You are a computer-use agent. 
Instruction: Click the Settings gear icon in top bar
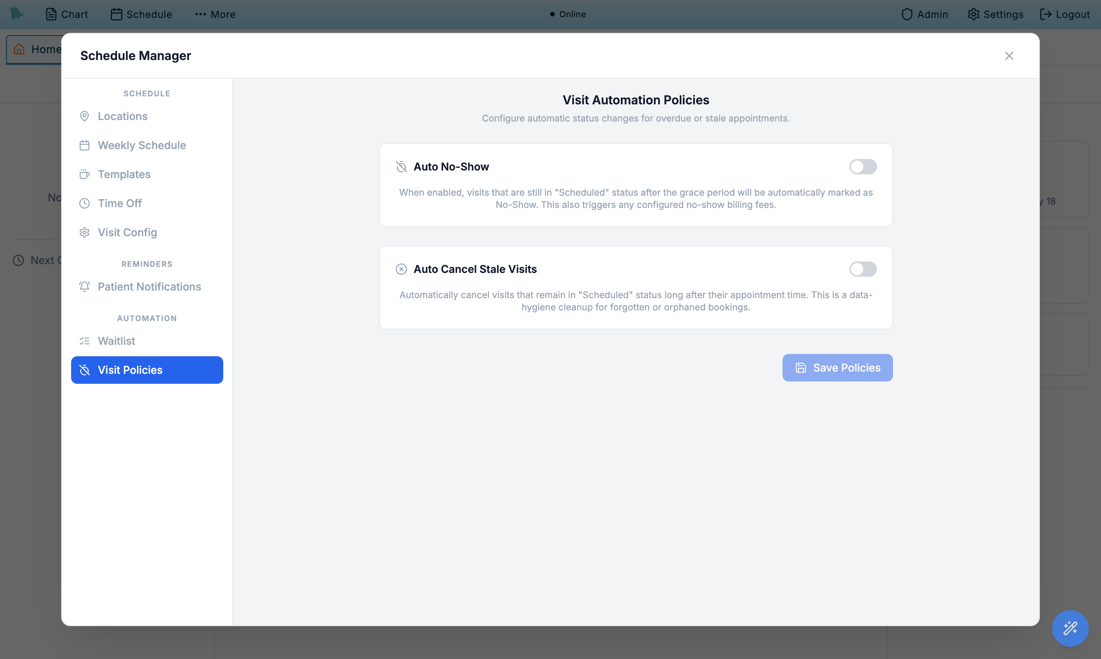point(973,14)
